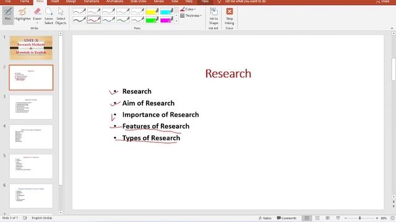Select the cyan highlighter pen

pyautogui.click(x=166, y=11)
